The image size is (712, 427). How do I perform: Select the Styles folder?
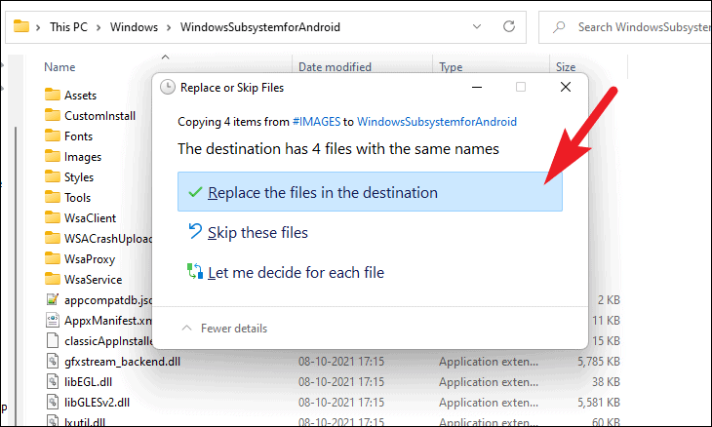(69, 177)
